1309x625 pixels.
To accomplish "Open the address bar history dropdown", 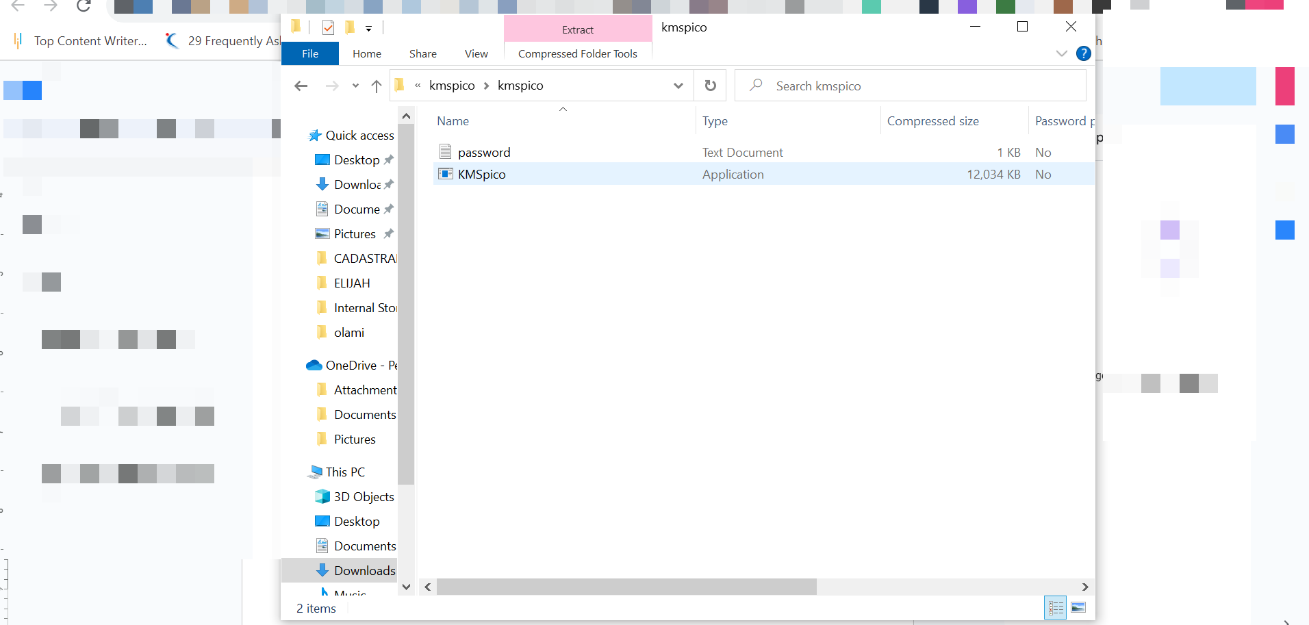I will (678, 86).
